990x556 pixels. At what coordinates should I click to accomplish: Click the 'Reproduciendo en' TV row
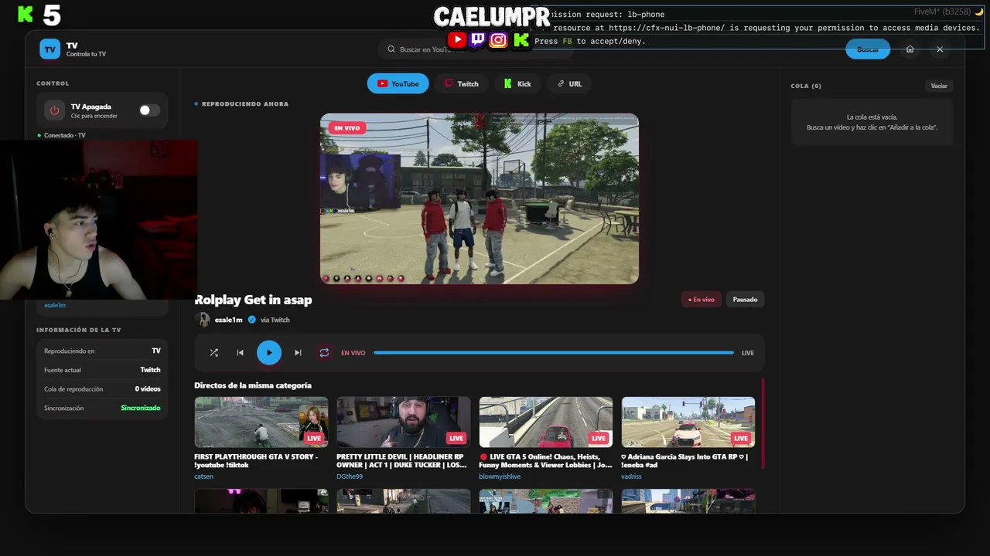coord(102,351)
